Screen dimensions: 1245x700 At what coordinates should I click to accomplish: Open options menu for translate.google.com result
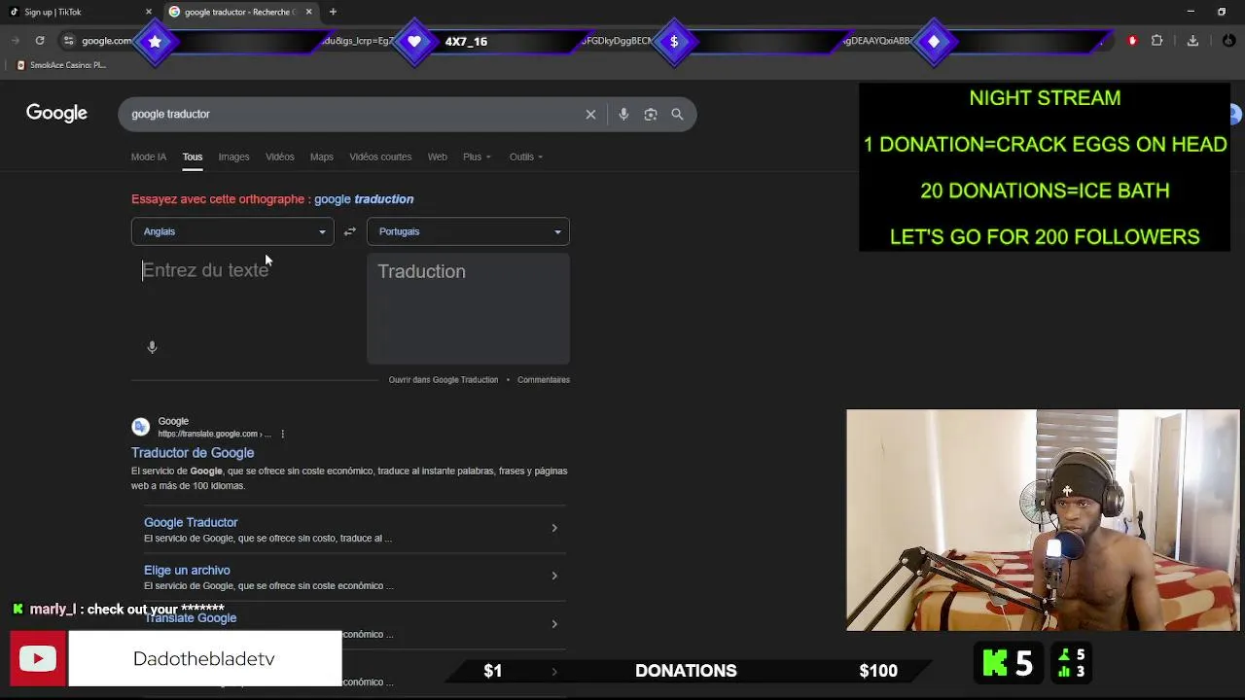coord(282,434)
